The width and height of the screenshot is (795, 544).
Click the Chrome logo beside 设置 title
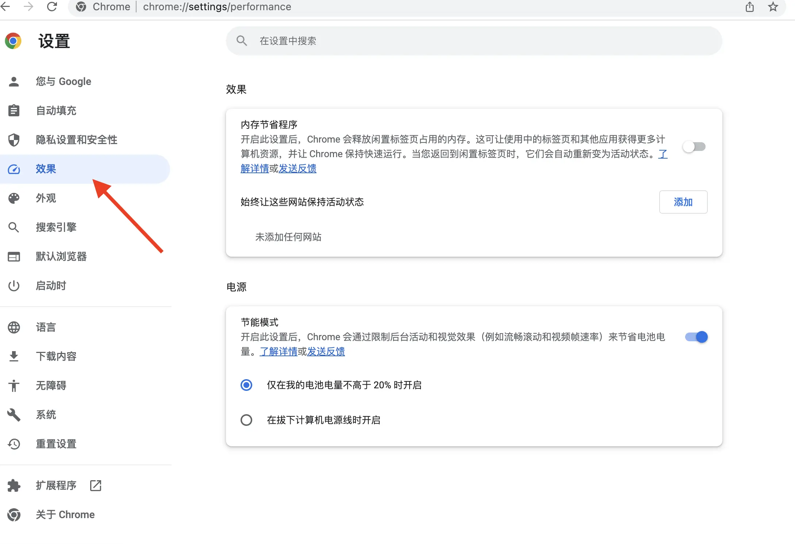pos(13,41)
